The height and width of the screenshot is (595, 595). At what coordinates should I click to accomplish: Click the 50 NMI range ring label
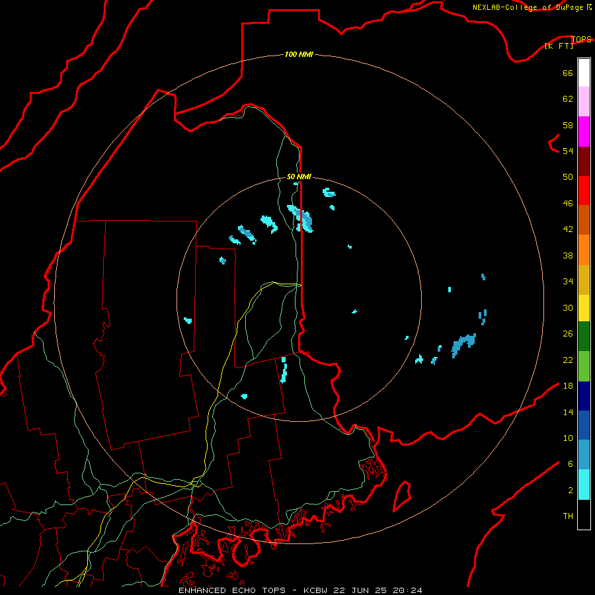pyautogui.click(x=299, y=177)
